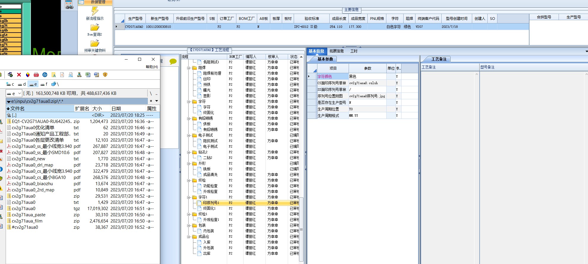Switch to the 基本信息 tab
This screenshot has height=264, width=588.
tap(317, 51)
